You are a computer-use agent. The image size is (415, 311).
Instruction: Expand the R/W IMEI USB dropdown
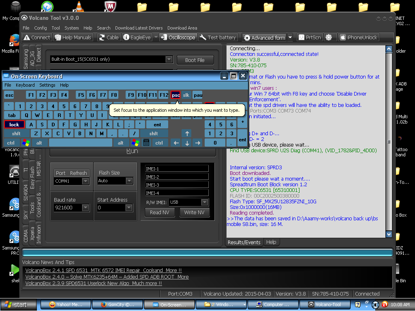[205, 202]
